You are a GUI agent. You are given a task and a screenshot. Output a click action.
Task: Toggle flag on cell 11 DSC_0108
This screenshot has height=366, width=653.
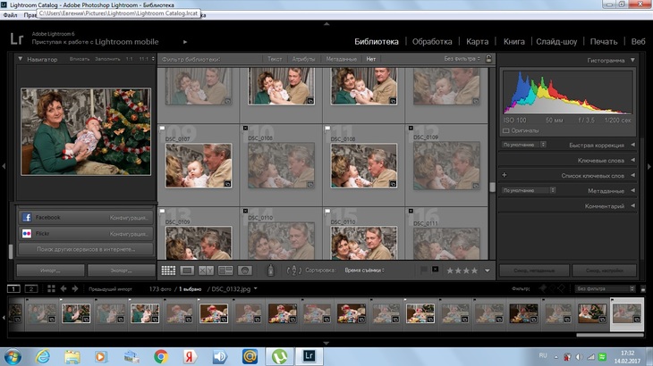tap(327, 129)
